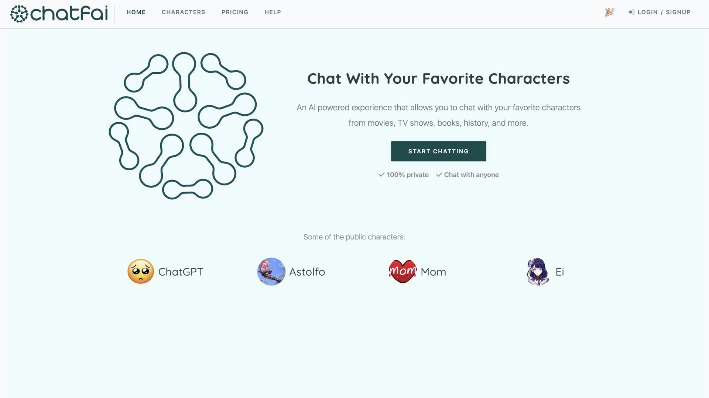Open the ChatGPT character name

[x=181, y=272]
